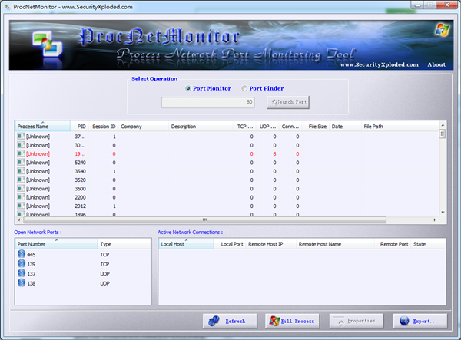Sort by TCP column header

click(x=244, y=126)
